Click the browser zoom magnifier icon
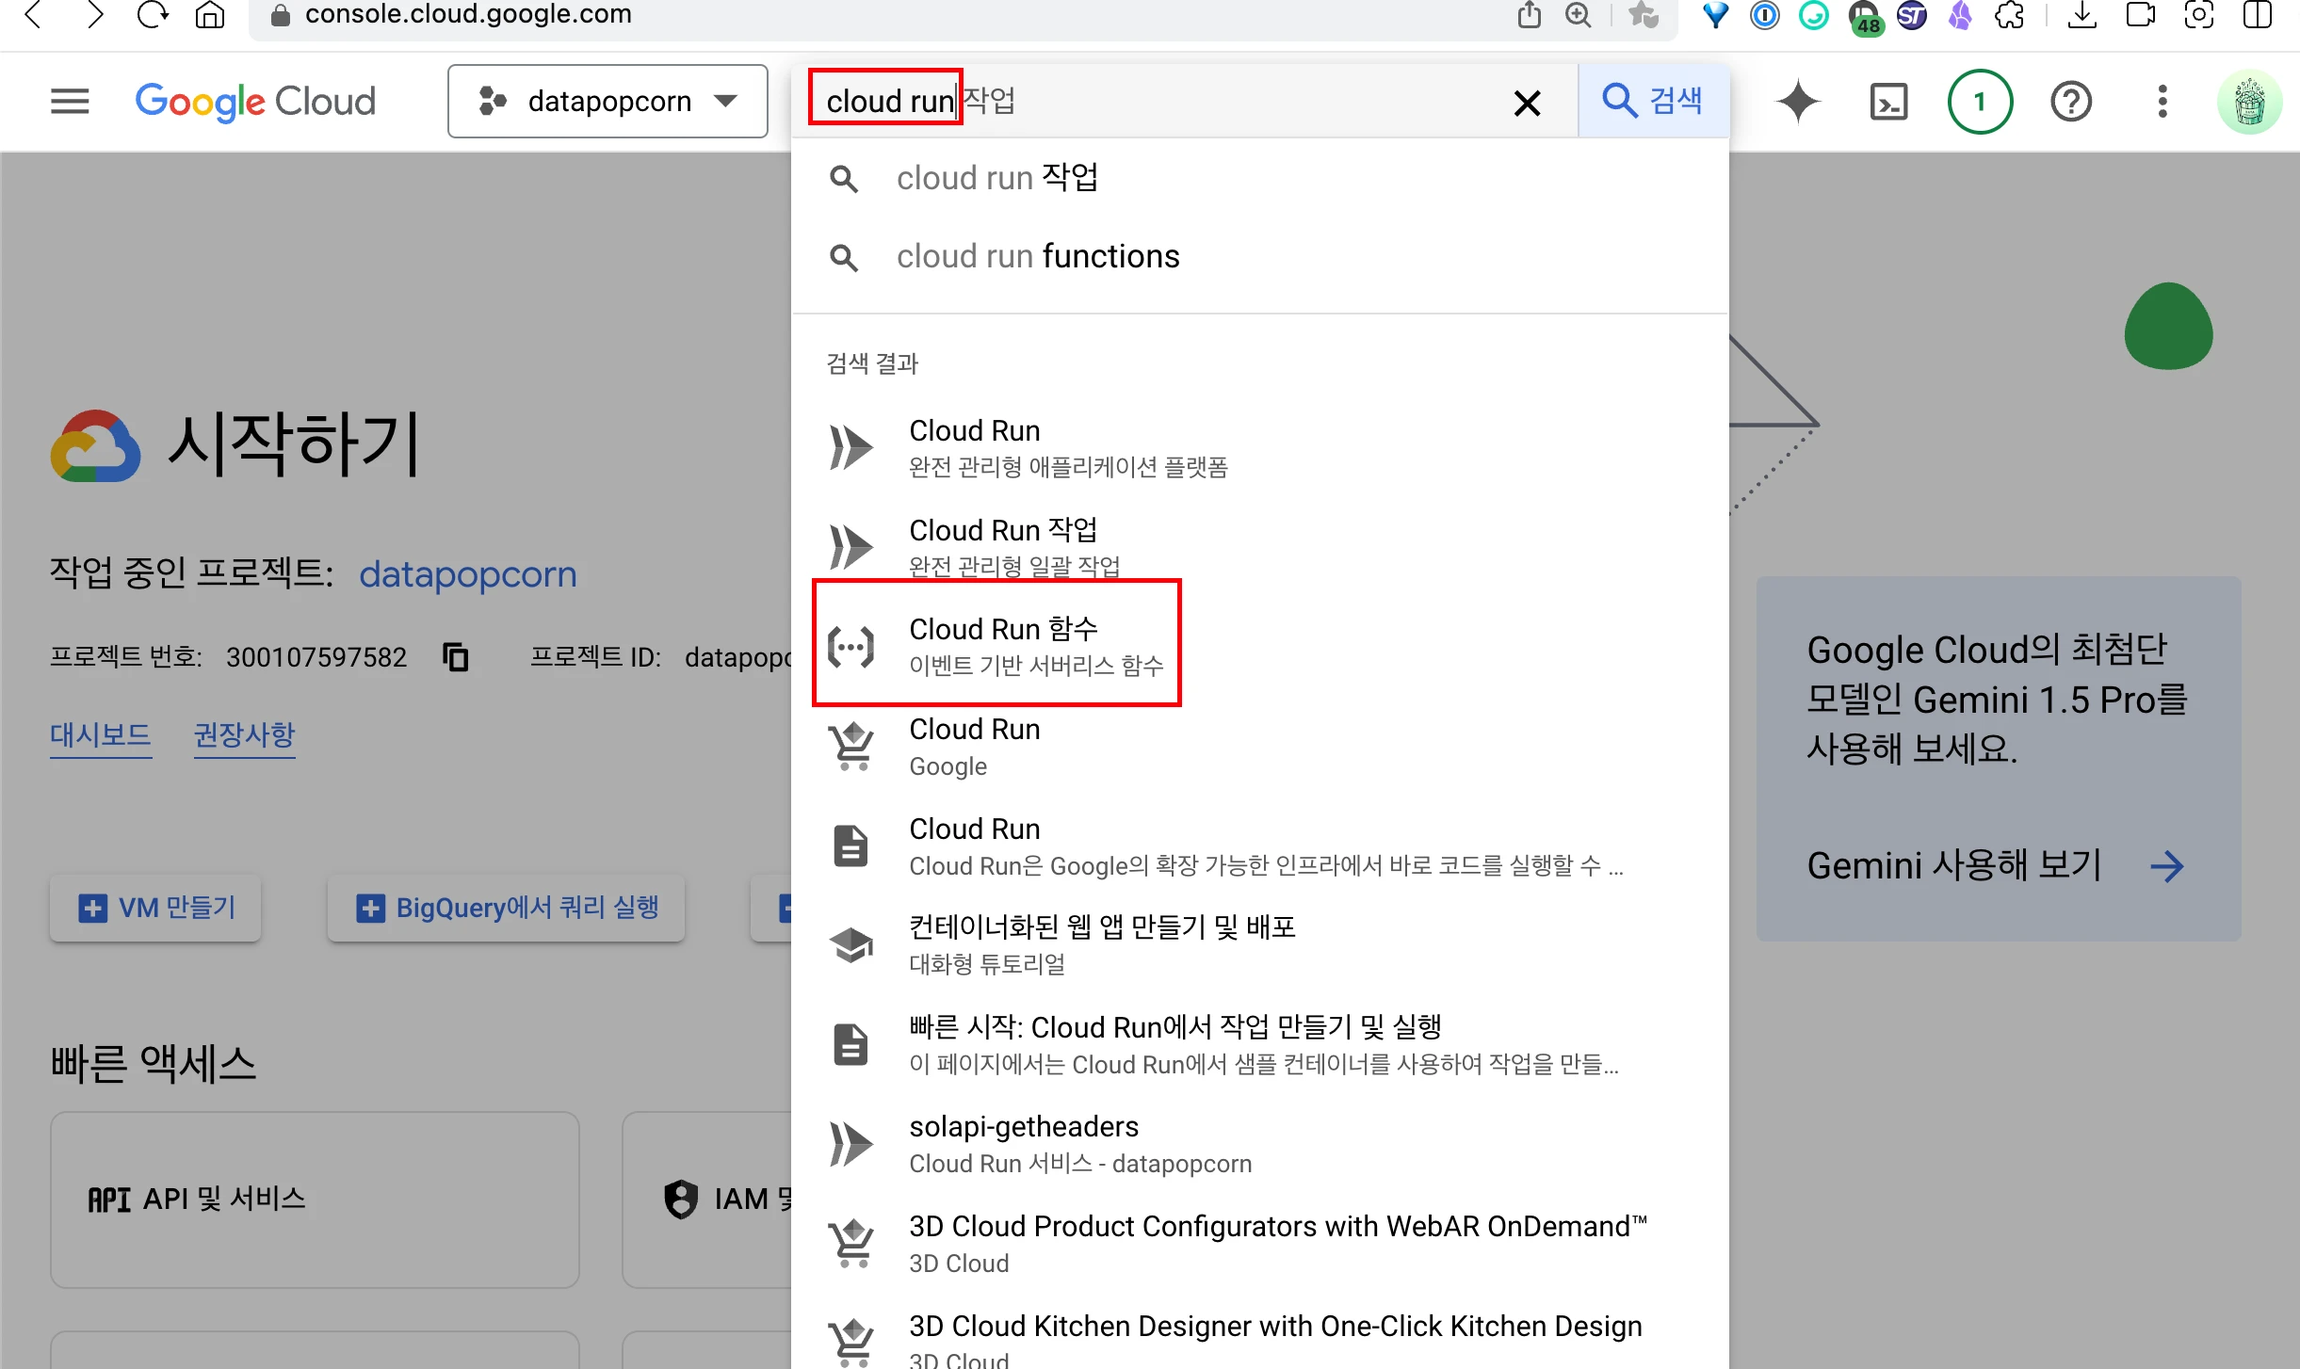 1579,14
